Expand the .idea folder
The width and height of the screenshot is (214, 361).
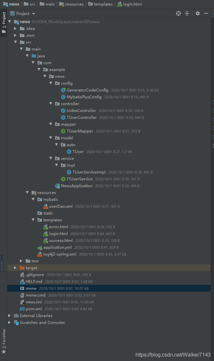[15, 29]
